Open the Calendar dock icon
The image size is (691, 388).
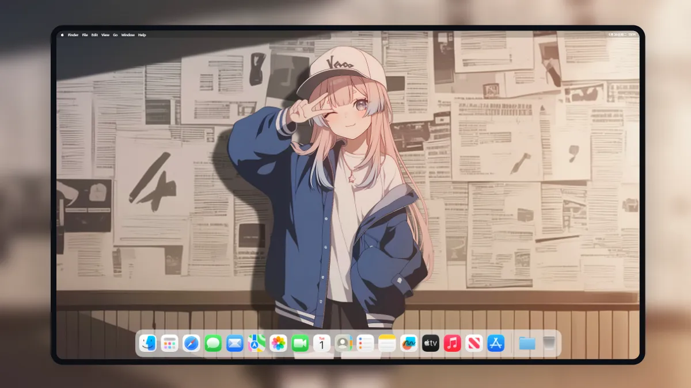[322, 343]
